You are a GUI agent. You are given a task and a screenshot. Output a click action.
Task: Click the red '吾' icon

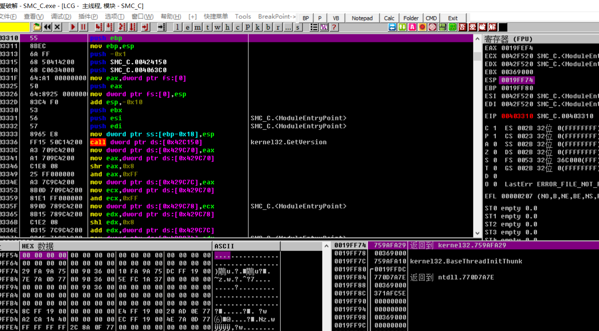(x=463, y=27)
